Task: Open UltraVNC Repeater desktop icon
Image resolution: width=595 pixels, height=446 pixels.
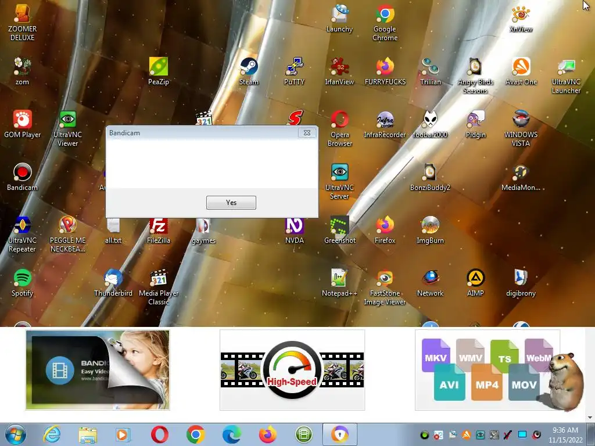Action: (x=23, y=235)
